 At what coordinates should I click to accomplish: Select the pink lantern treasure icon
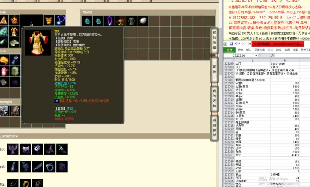pos(4,71)
